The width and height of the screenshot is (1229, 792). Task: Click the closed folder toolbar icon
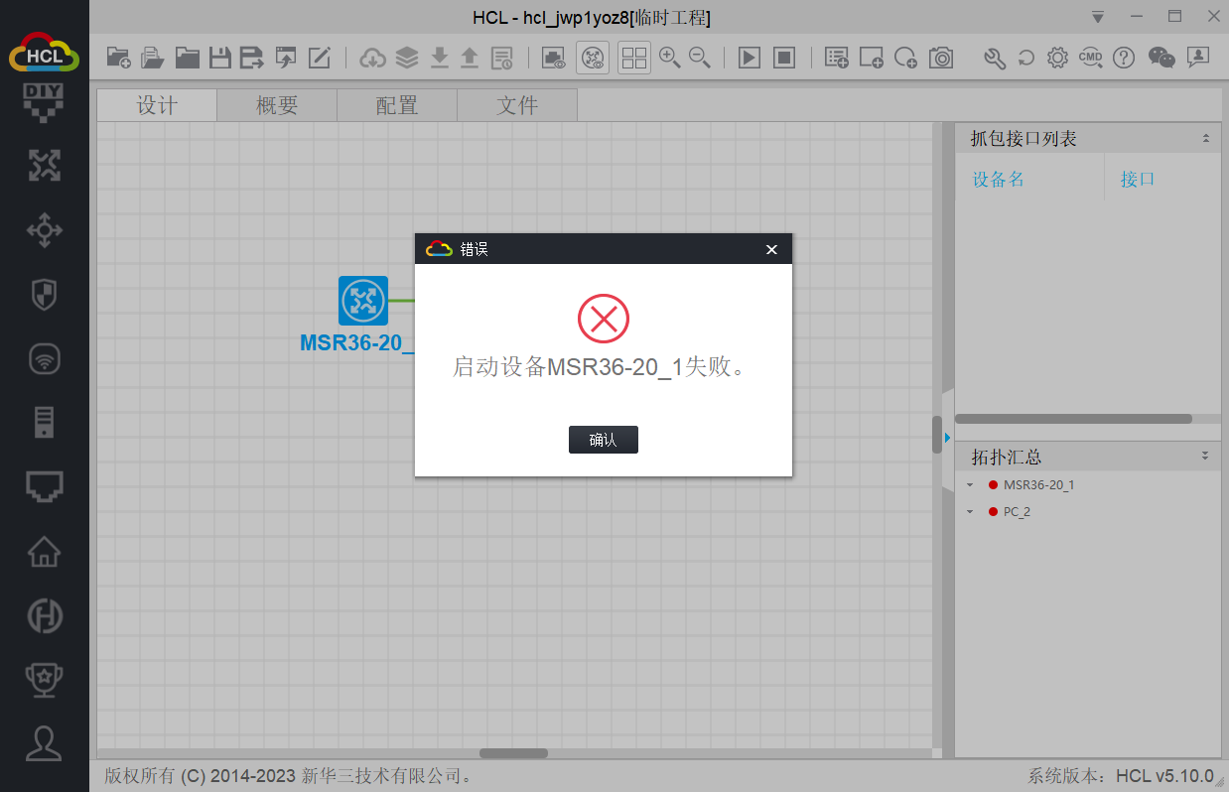(187, 58)
